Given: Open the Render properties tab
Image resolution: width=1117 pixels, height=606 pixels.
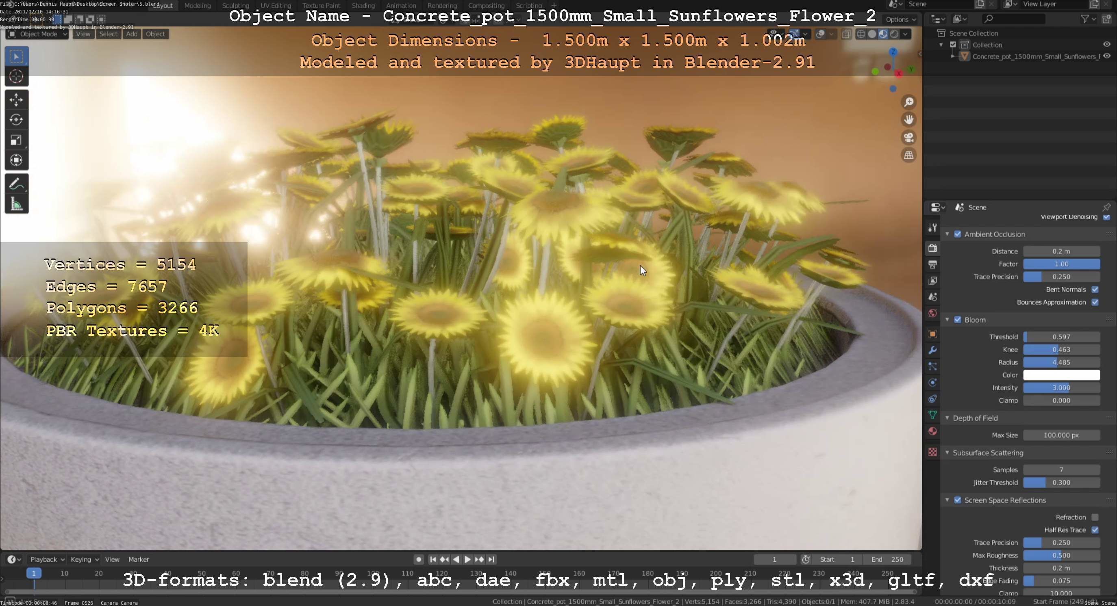Looking at the screenshot, I should [933, 248].
